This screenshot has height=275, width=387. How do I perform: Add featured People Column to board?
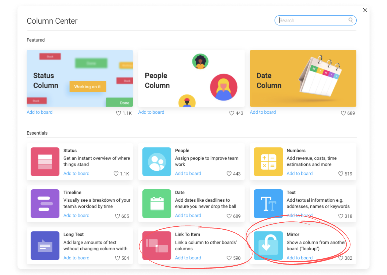click(151, 112)
